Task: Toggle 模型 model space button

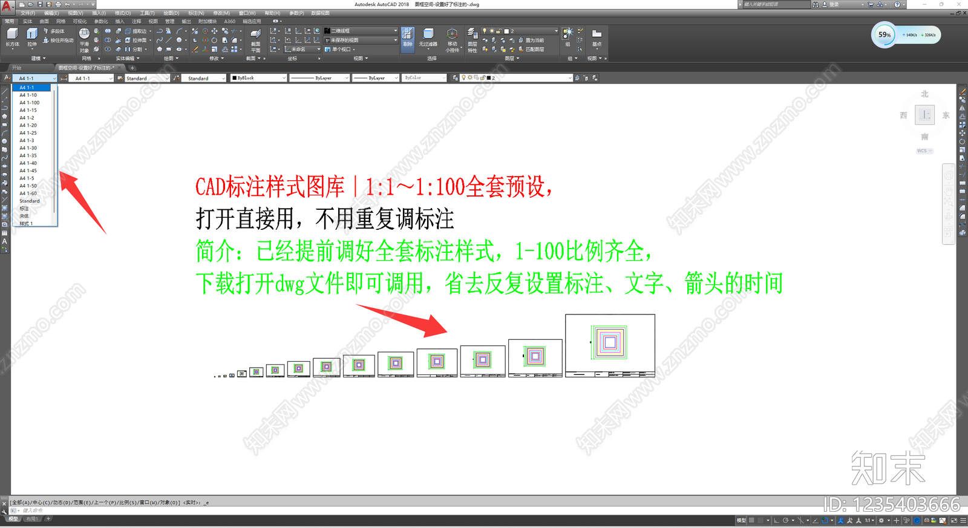Action: (x=741, y=520)
